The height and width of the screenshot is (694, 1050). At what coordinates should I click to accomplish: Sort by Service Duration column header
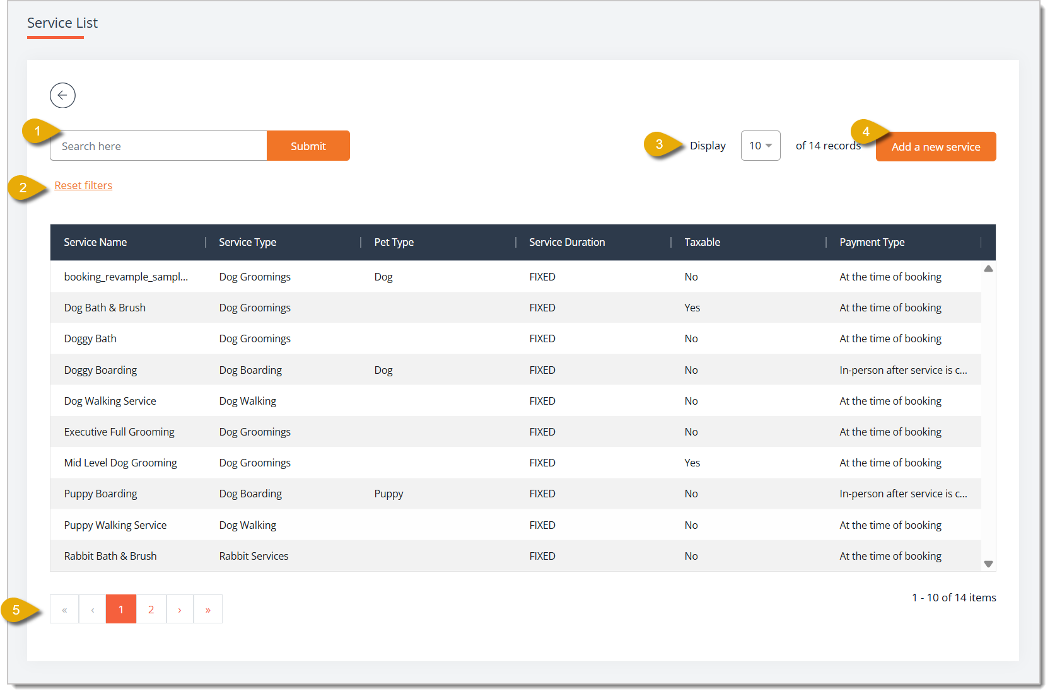567,242
